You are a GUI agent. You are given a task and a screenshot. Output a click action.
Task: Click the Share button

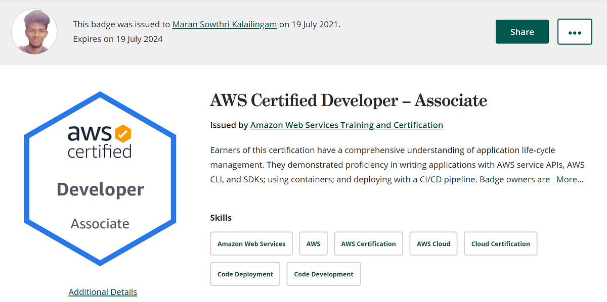pyautogui.click(x=522, y=31)
